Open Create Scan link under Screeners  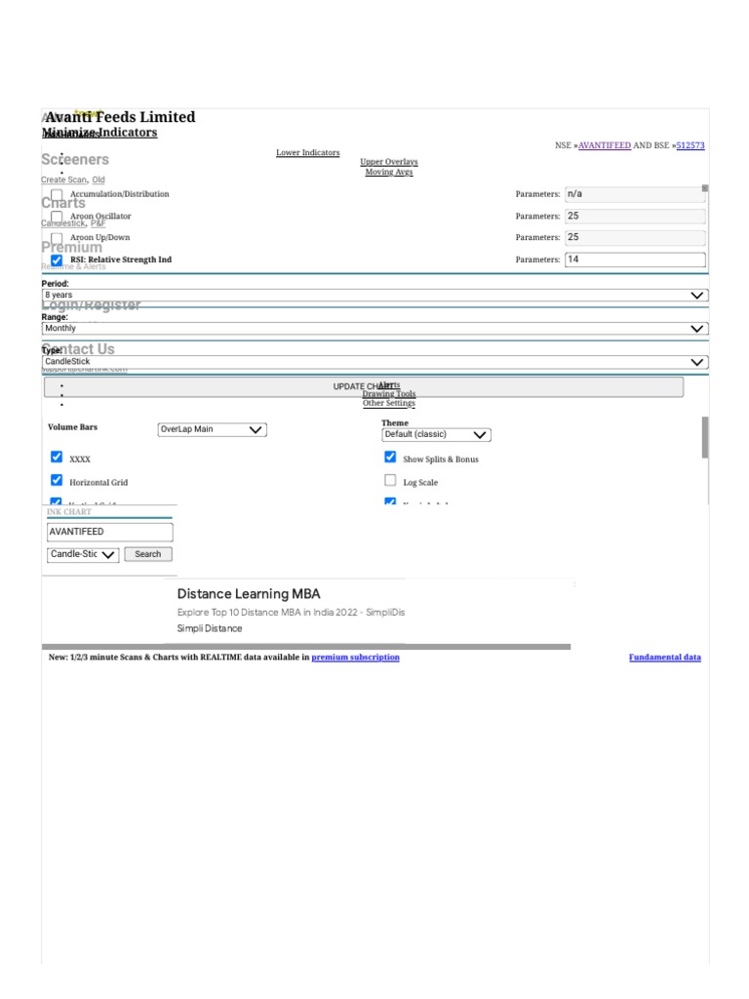pyautogui.click(x=63, y=180)
